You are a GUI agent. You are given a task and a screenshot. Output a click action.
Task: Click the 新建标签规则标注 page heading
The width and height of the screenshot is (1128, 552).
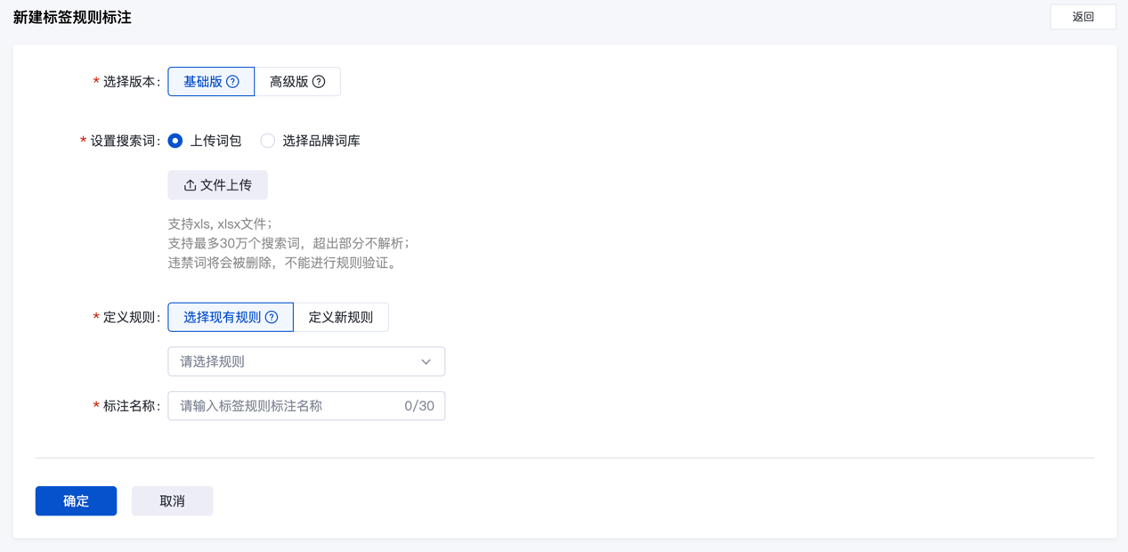tap(72, 18)
